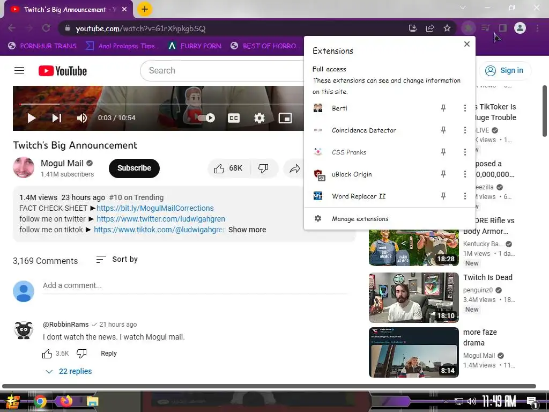Open the Twitch Is Dead video thumbnail
This screenshot has width=549, height=412.
[413, 298]
